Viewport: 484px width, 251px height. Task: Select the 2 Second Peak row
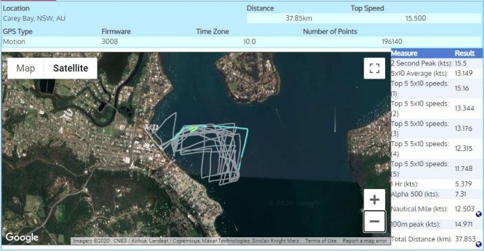(436, 63)
